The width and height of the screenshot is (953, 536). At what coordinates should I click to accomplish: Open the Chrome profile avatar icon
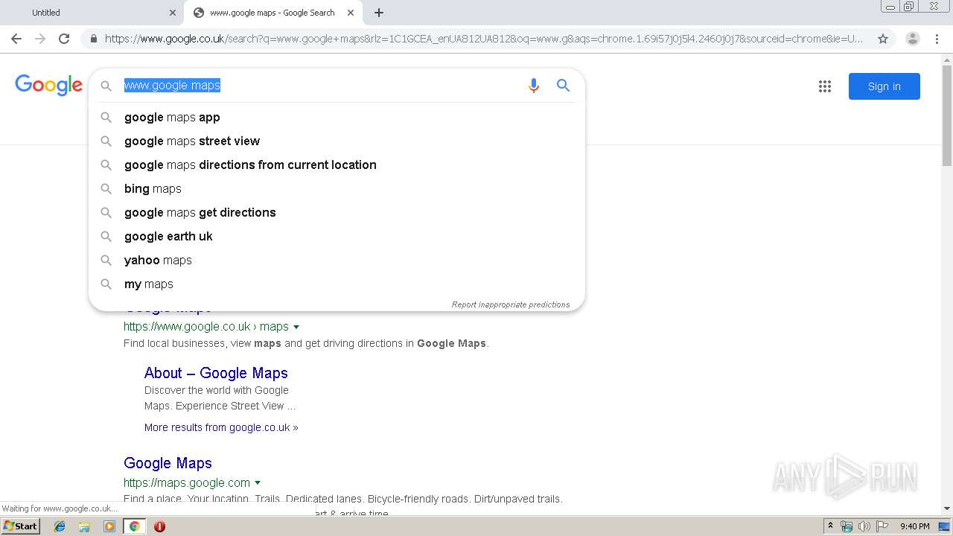tap(912, 39)
